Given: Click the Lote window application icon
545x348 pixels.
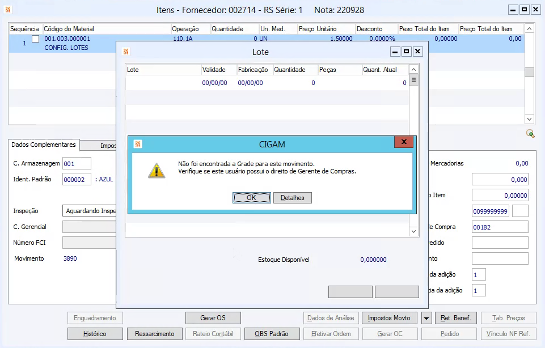Looking at the screenshot, I should pos(126,52).
